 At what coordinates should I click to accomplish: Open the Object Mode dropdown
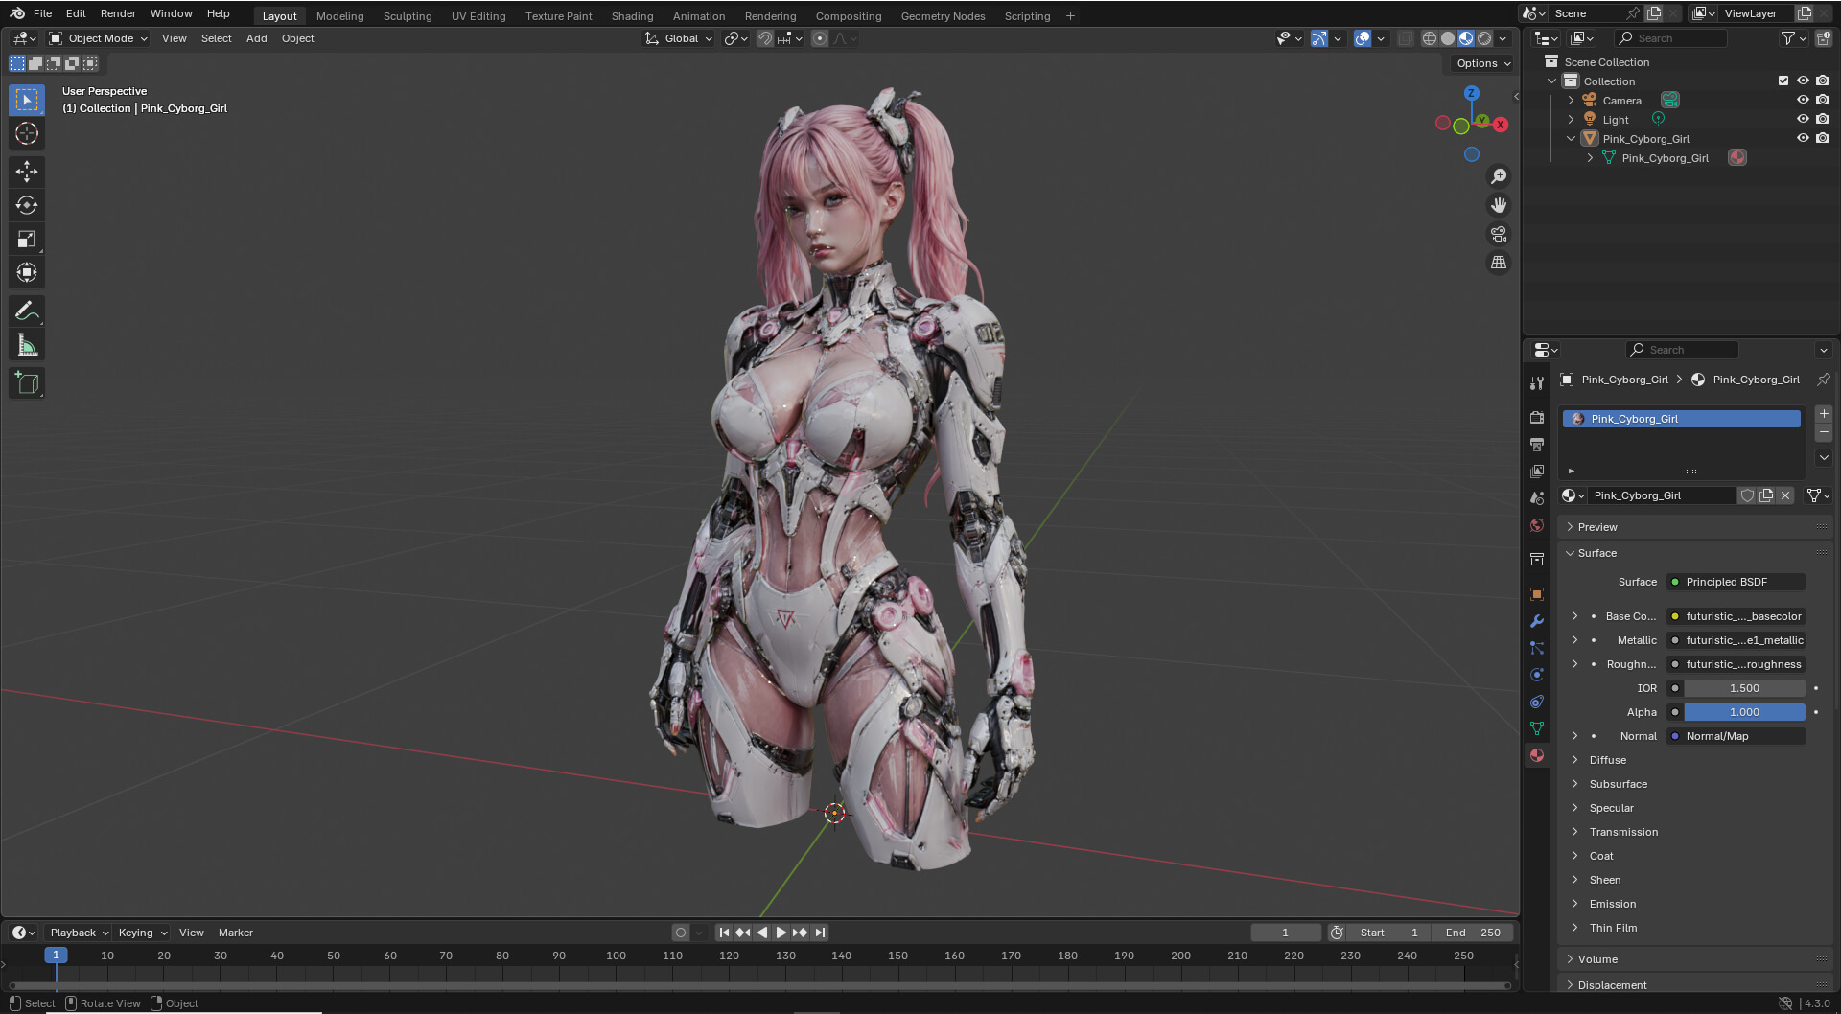[99, 38]
